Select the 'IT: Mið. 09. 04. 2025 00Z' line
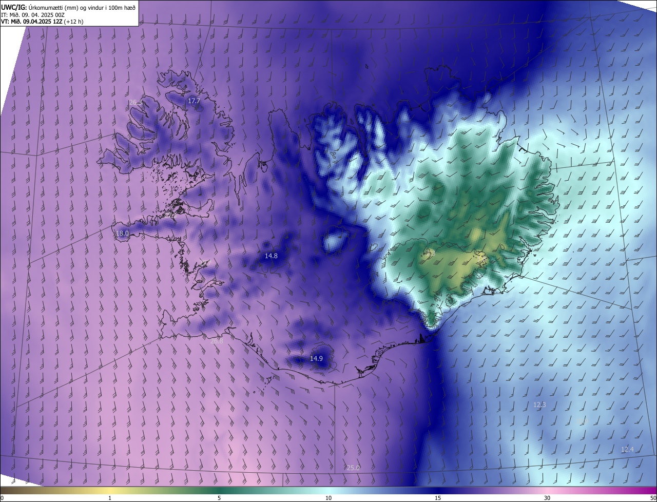Viewport: 657px width, 502px height. pyautogui.click(x=33, y=14)
